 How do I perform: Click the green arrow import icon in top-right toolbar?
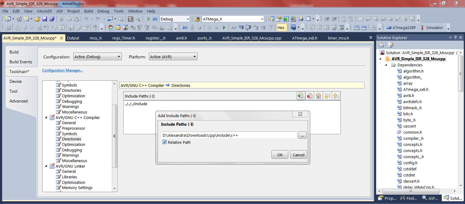[286, 19]
